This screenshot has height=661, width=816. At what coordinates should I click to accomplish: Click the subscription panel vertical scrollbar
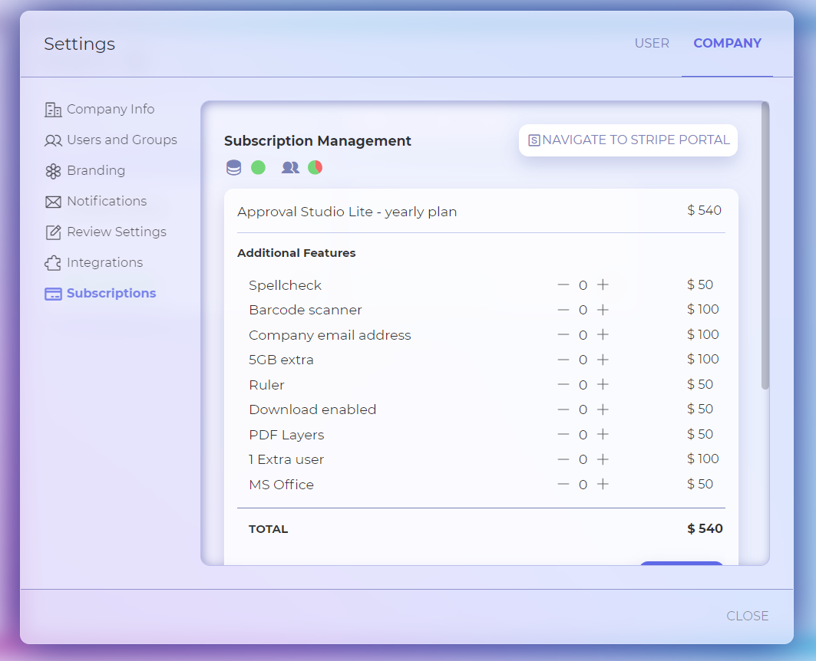pos(765,245)
